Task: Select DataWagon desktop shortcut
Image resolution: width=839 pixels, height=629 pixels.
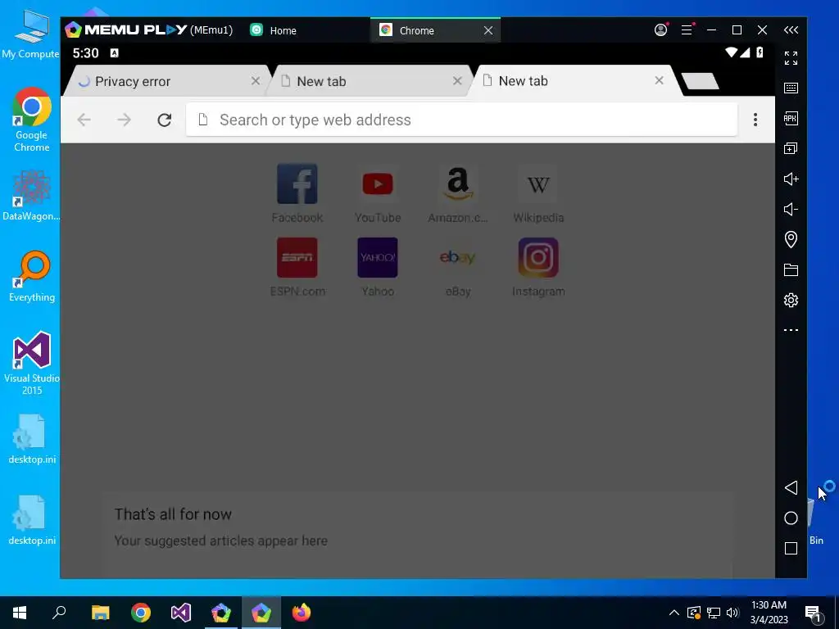Action: (x=32, y=196)
